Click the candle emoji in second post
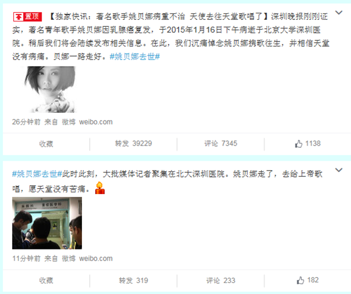The height and width of the screenshot is (294, 351). point(100,188)
